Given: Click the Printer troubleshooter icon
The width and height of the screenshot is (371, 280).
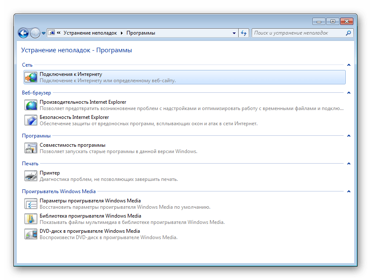Looking at the screenshot, I should point(31,176).
